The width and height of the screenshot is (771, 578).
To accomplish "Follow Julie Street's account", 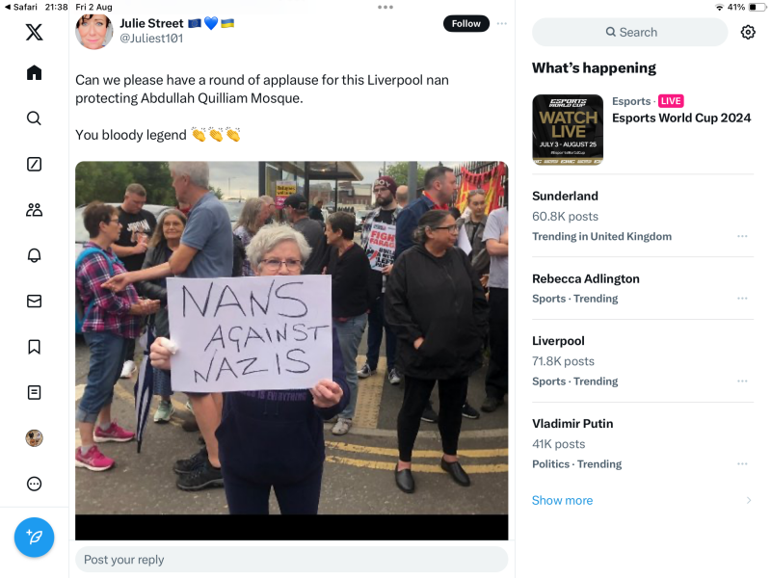I will pos(466,23).
